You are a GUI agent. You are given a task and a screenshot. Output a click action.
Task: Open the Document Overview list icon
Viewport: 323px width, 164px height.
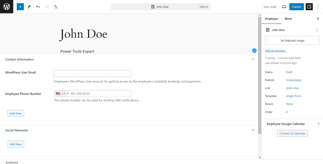pyautogui.click(x=56, y=7)
